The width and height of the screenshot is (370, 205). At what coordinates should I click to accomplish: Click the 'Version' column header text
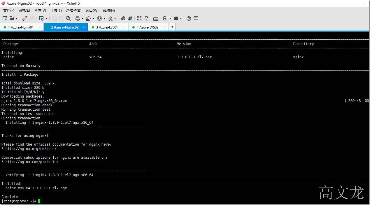184,44
